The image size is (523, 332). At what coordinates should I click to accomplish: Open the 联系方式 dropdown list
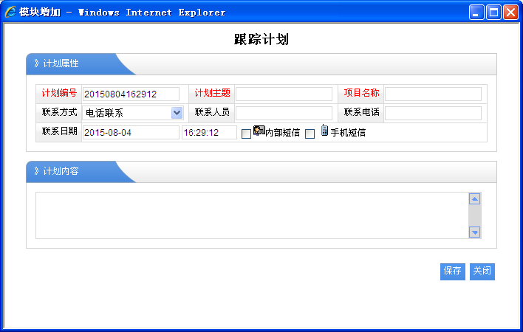[177, 113]
